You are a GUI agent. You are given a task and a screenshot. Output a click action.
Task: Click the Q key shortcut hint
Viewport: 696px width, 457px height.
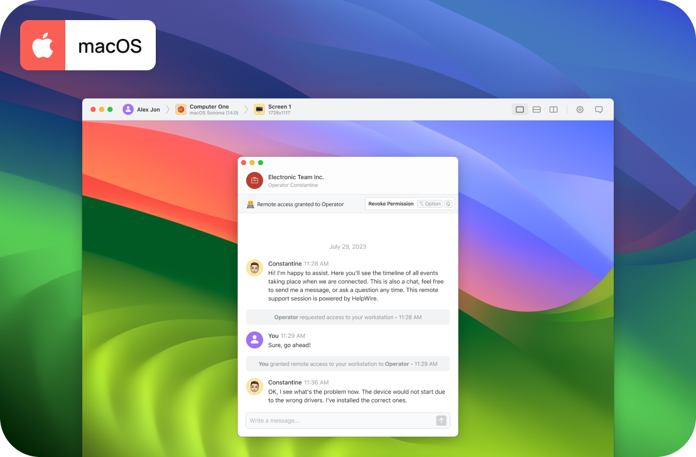click(x=449, y=203)
